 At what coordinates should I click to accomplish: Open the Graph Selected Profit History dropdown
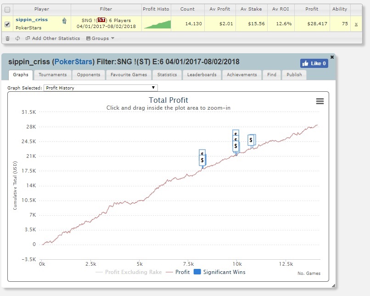pos(101,88)
